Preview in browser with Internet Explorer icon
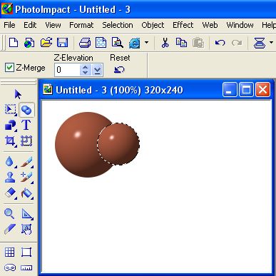 (135, 44)
